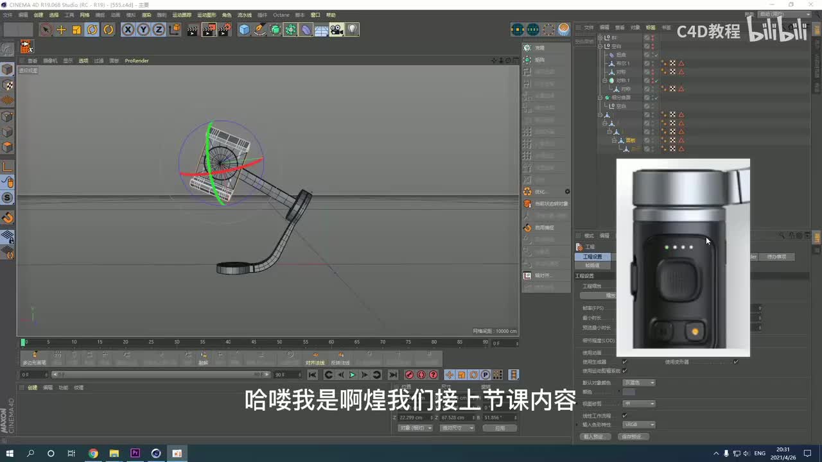822x462 pixels.
Task: Toggle layer box for 圆板 row
Action: [647, 140]
